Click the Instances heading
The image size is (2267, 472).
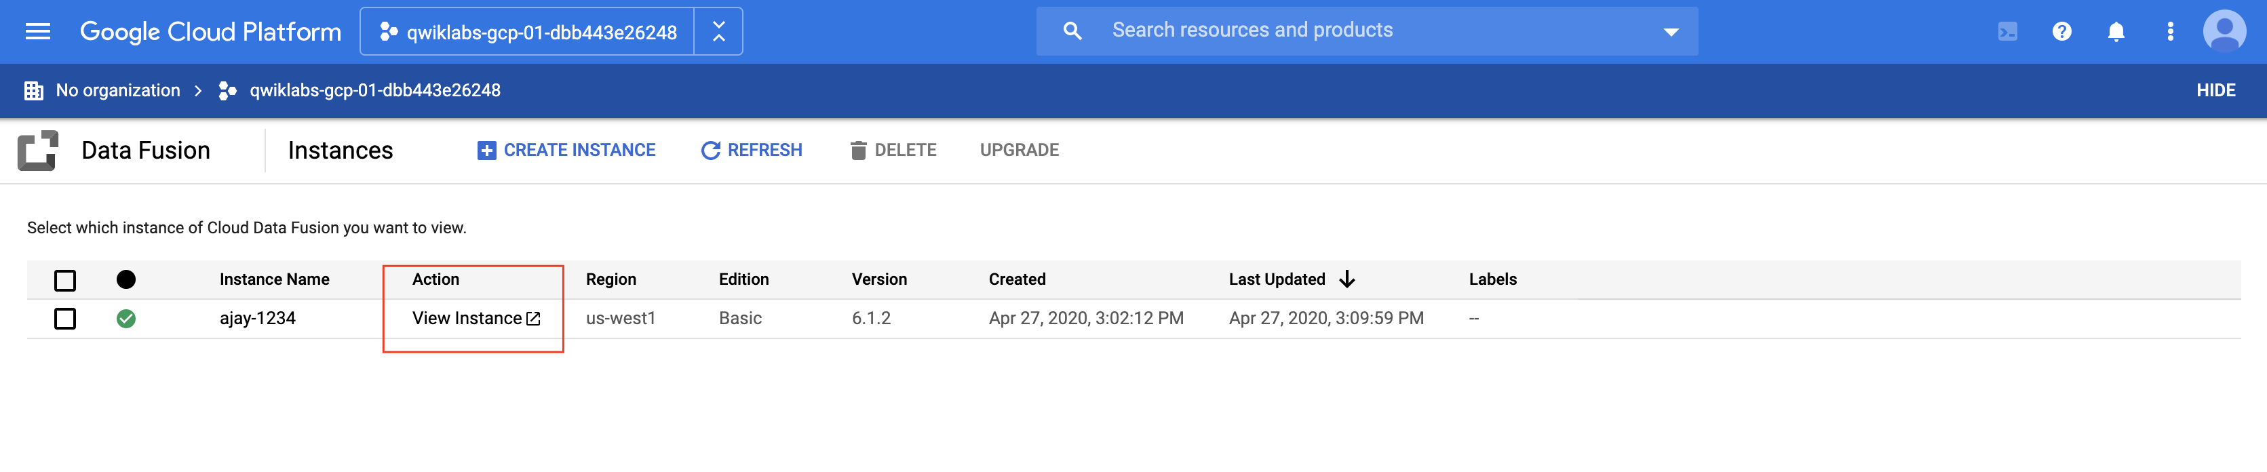tap(341, 151)
